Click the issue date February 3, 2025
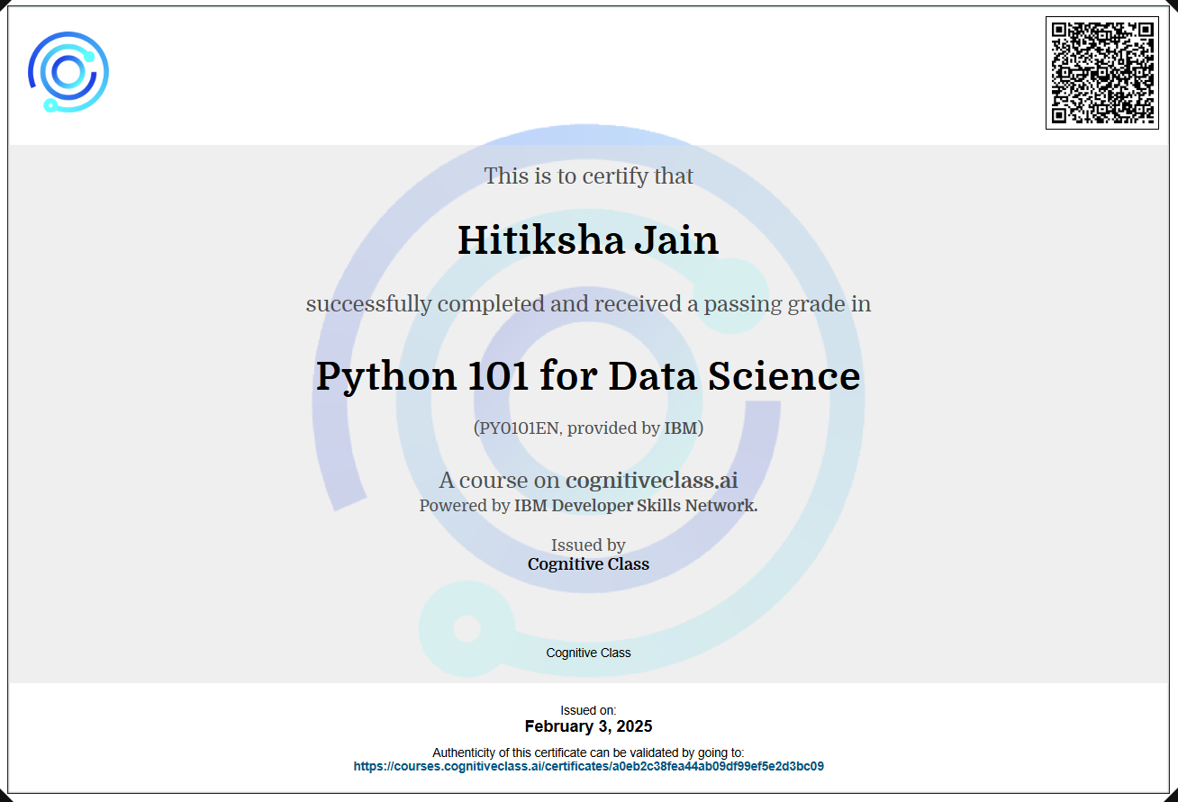Viewport: 1178px width, 802px height. click(588, 726)
